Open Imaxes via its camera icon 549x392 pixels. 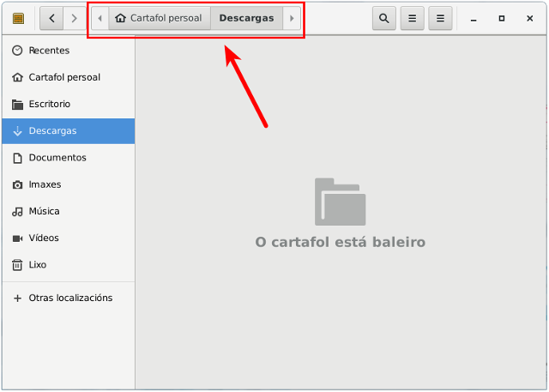(17, 184)
